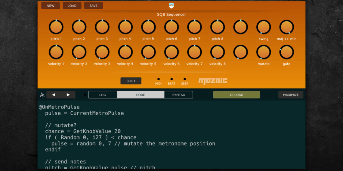Click the pitch 1 knob

point(56,27)
